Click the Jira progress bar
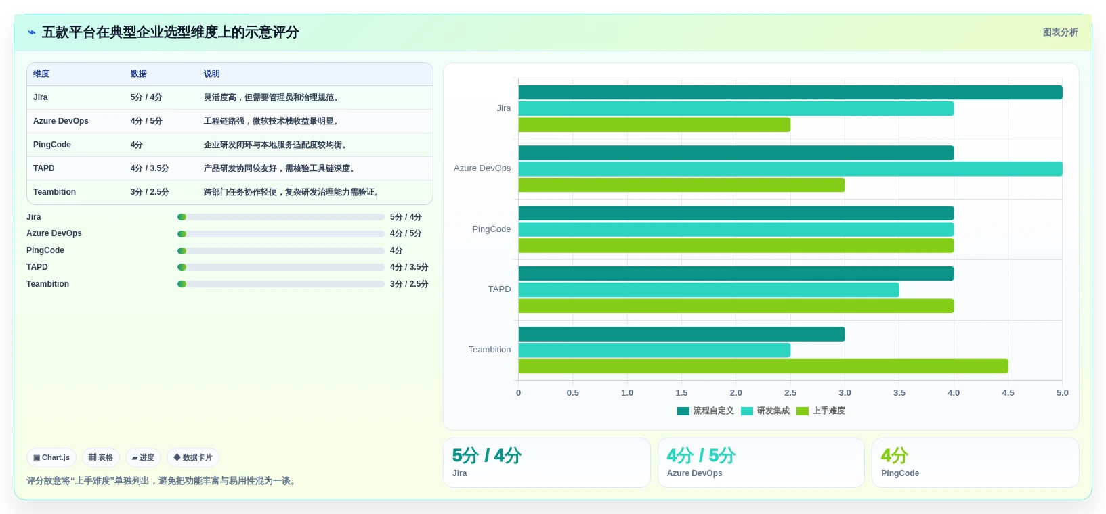Screen dimensions: 1106x514 [281, 217]
